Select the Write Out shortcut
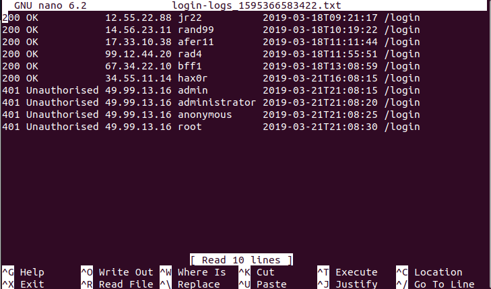The image size is (491, 289). pos(126,272)
